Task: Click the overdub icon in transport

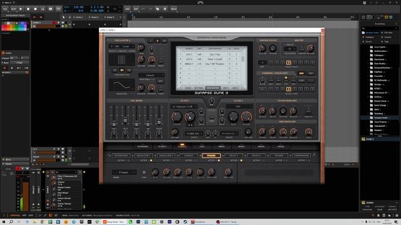Action: pyautogui.click(x=50, y=9)
